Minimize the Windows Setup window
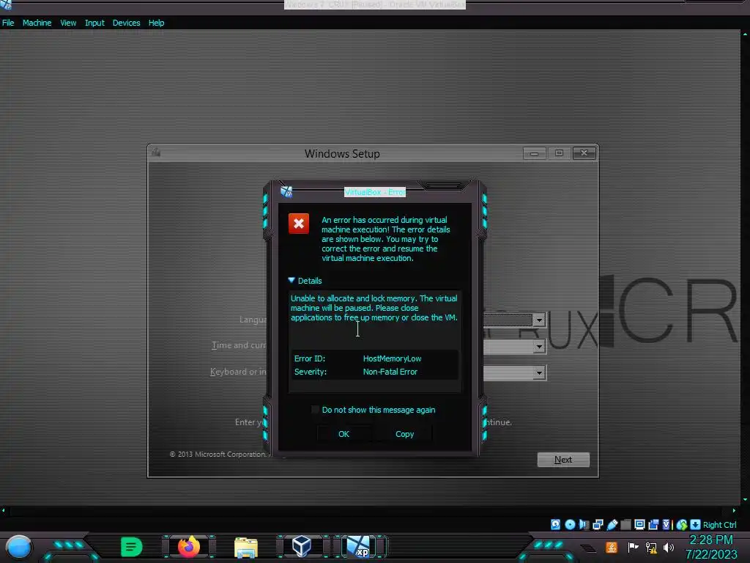 coord(534,153)
